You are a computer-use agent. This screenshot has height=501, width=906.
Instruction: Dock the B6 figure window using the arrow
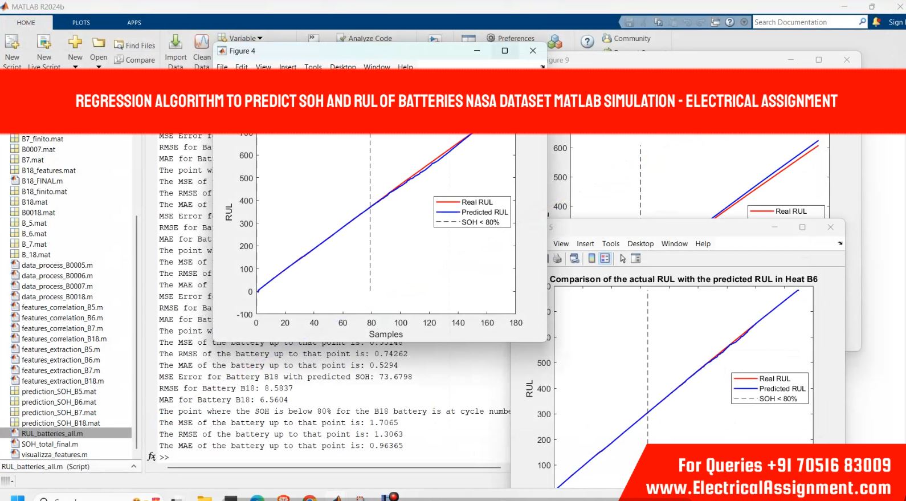click(840, 243)
